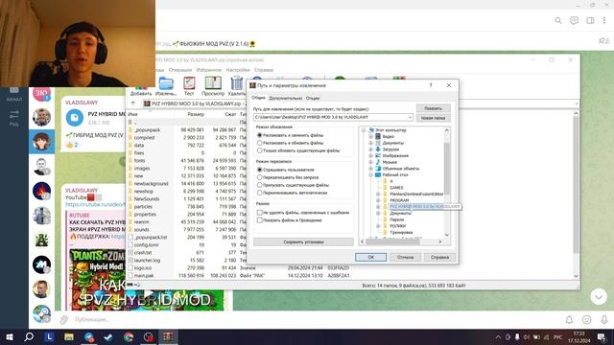Jump to bottom with Telegram down-arrow button
The image size is (614, 345).
pos(599,297)
